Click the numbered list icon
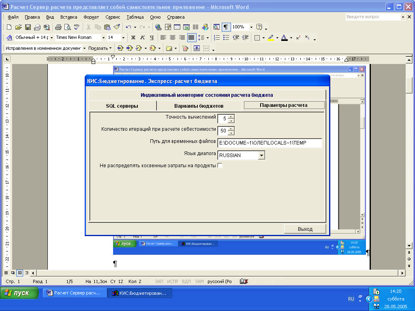The image size is (415, 311). click(x=217, y=38)
